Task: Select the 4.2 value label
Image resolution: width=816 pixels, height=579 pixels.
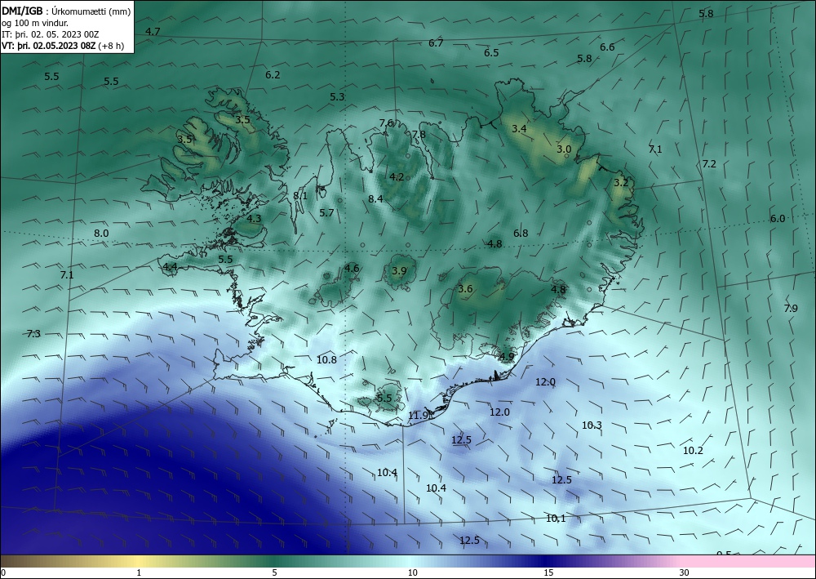Action: pyautogui.click(x=397, y=176)
